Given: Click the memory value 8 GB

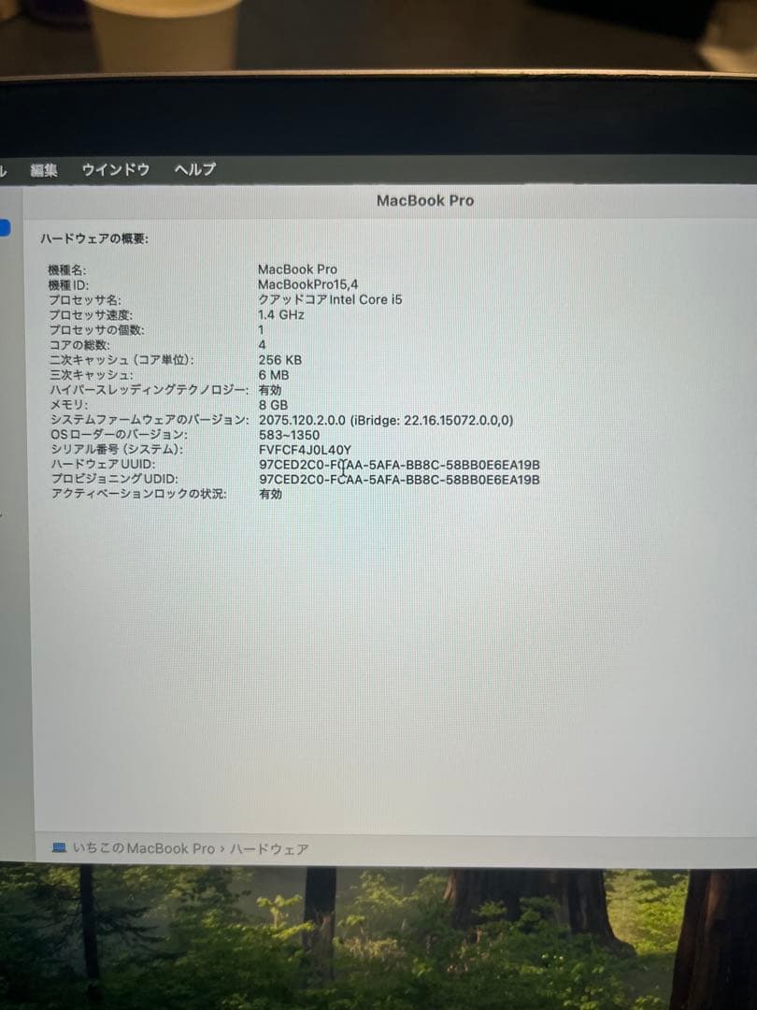Looking at the screenshot, I should (271, 405).
